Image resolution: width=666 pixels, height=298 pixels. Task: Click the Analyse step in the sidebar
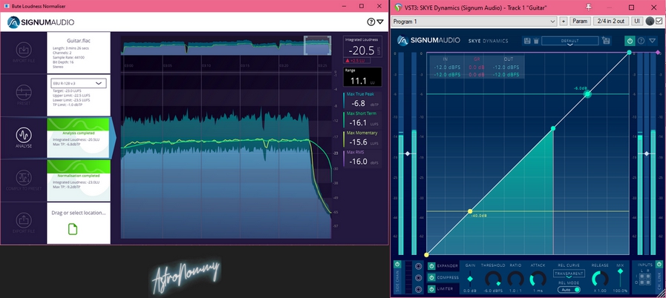pos(23,138)
